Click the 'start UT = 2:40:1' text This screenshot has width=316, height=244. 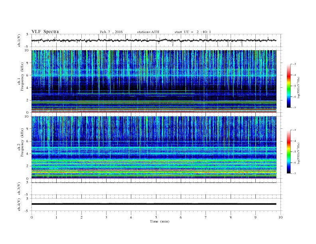[193, 32]
